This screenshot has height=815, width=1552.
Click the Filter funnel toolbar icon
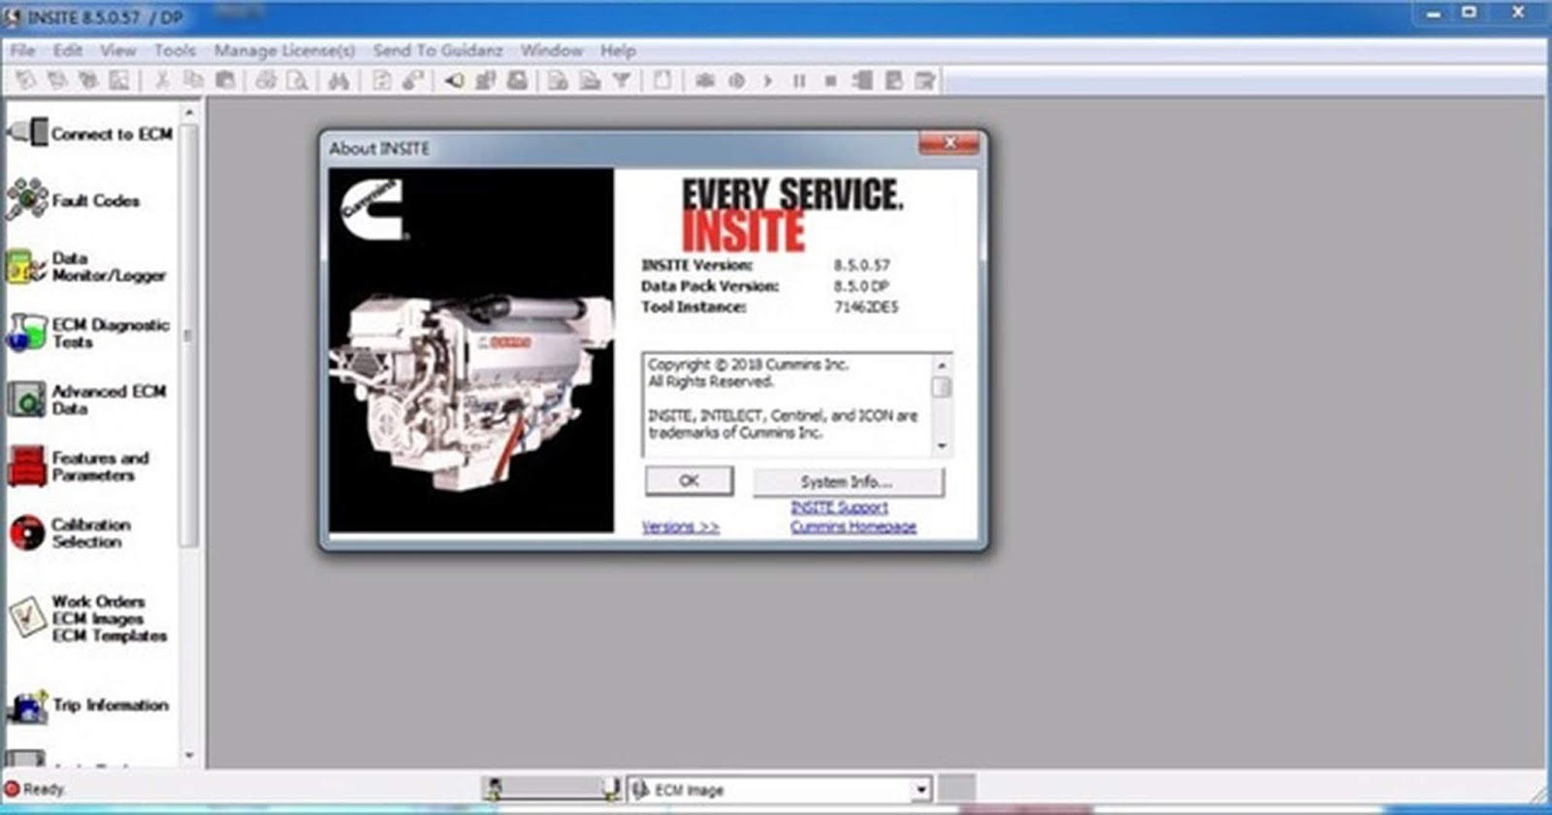(x=622, y=81)
